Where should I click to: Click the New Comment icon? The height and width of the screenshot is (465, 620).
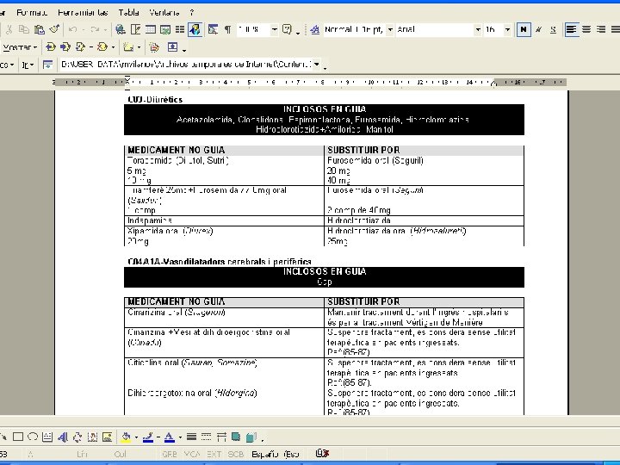pyautogui.click(x=128, y=47)
